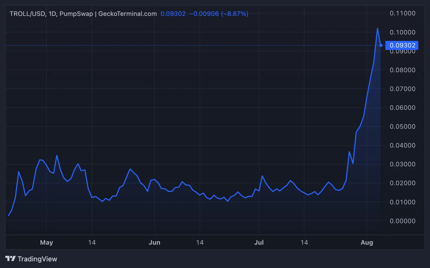Switch to the Jun section of the timeline
The width and height of the screenshot is (430, 268).
tap(155, 242)
